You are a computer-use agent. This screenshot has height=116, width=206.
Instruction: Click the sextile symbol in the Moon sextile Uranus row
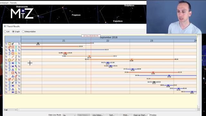pos(13,63)
